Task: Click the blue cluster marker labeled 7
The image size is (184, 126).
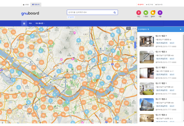Action: [x=51, y=100]
